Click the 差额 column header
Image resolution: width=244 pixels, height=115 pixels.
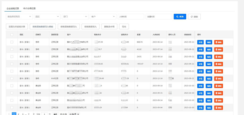(138, 35)
